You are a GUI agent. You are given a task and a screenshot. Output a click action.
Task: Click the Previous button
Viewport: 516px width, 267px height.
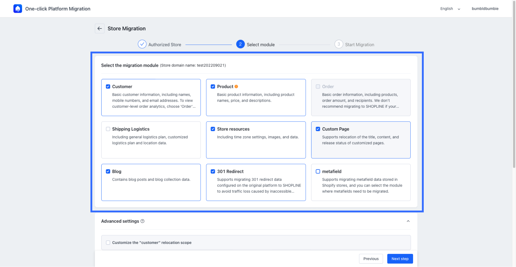pyautogui.click(x=371, y=259)
